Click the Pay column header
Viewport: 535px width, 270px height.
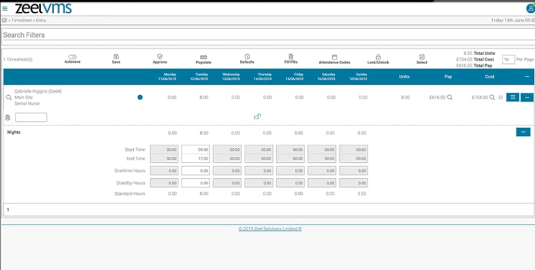pyautogui.click(x=448, y=77)
